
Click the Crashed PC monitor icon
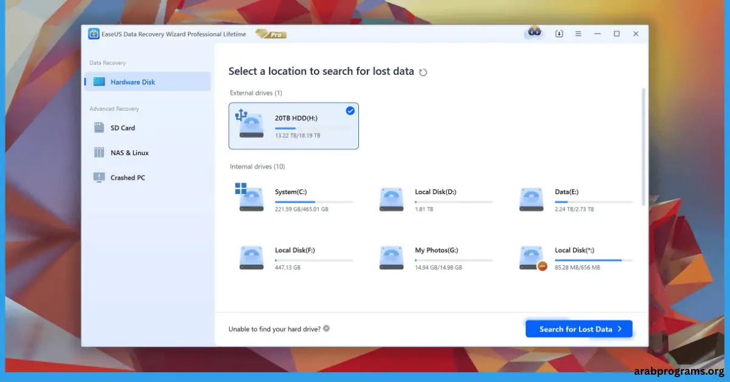[99, 178]
